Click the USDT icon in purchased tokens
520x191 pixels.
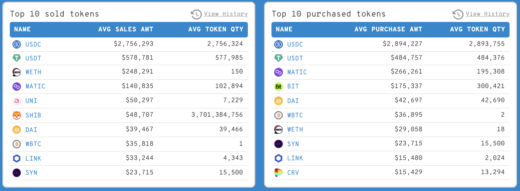pyautogui.click(x=278, y=58)
